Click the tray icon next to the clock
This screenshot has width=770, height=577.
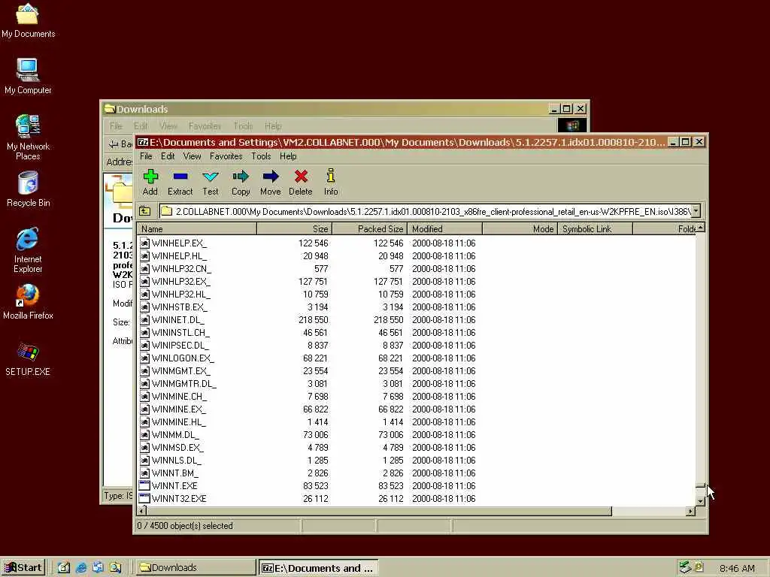699,566
